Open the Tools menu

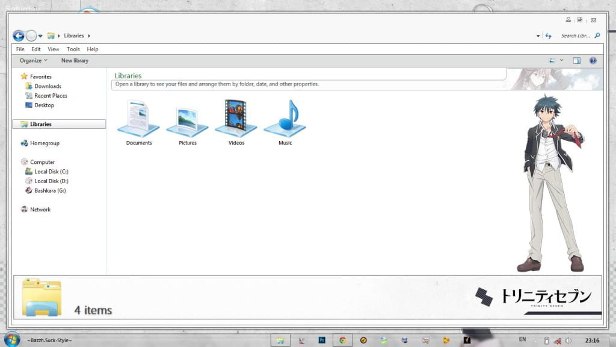[x=73, y=49]
